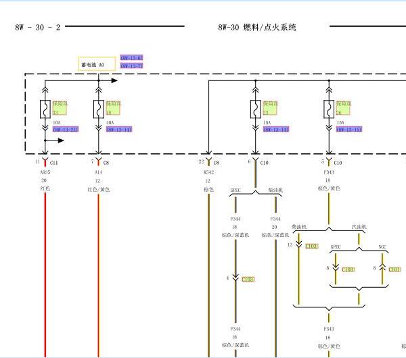The height and width of the screenshot is (358, 406).
Task: Click the thick brown K542 wire
Action: coord(208,276)
